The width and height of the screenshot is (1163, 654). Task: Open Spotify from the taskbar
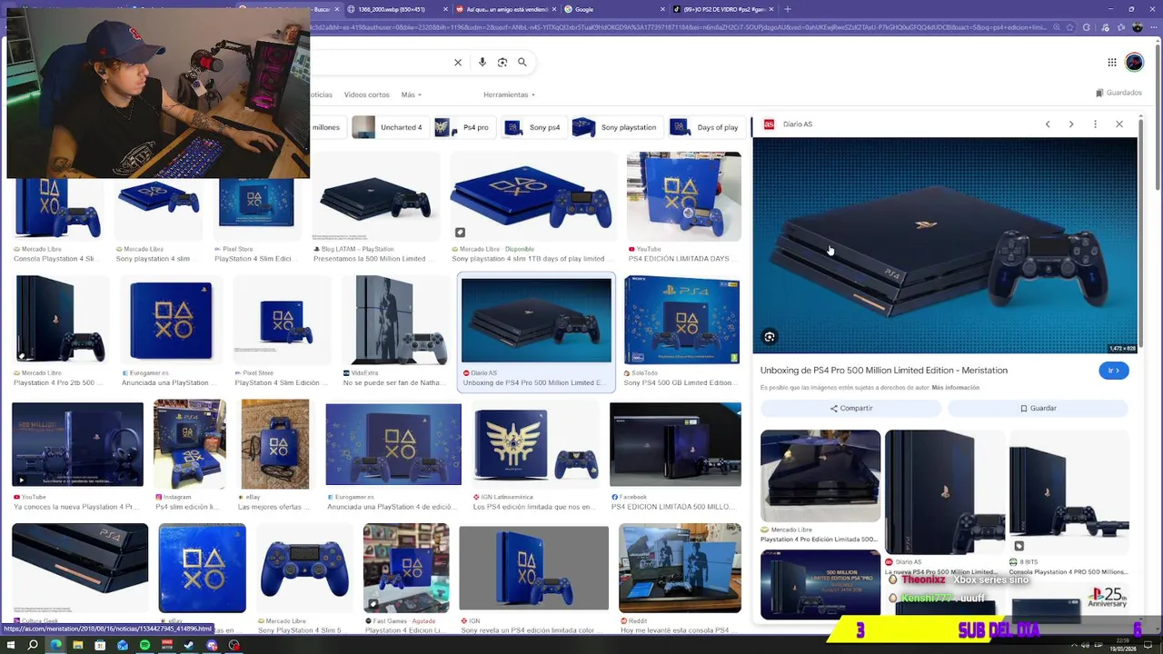(x=145, y=645)
